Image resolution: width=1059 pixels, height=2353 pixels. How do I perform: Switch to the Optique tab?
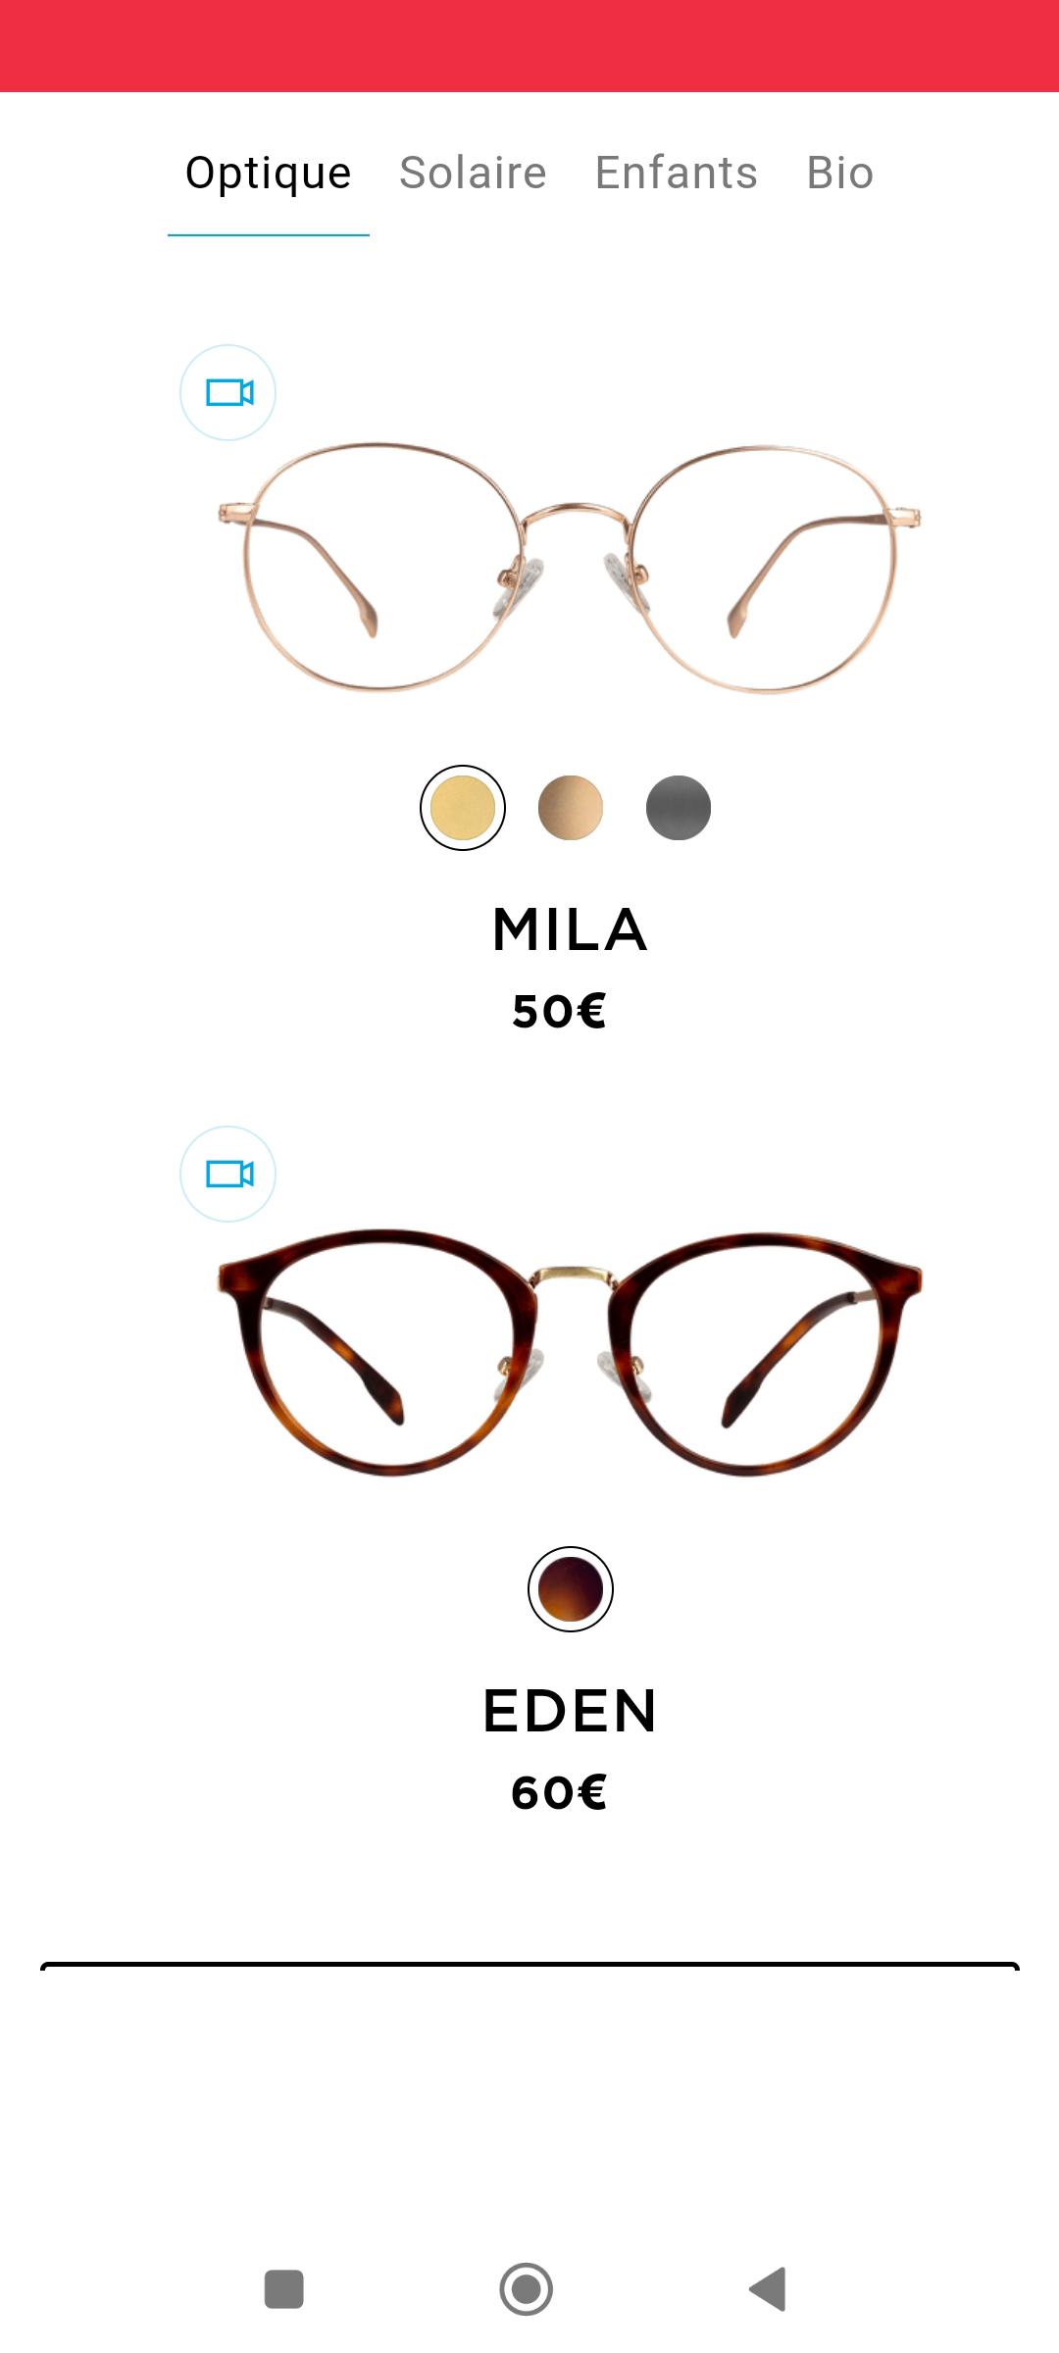tap(269, 174)
